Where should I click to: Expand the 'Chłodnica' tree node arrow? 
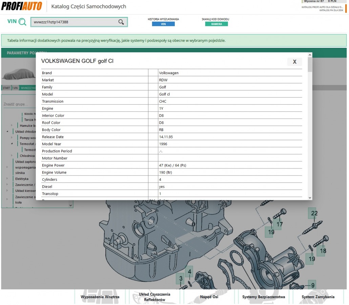click(12, 156)
